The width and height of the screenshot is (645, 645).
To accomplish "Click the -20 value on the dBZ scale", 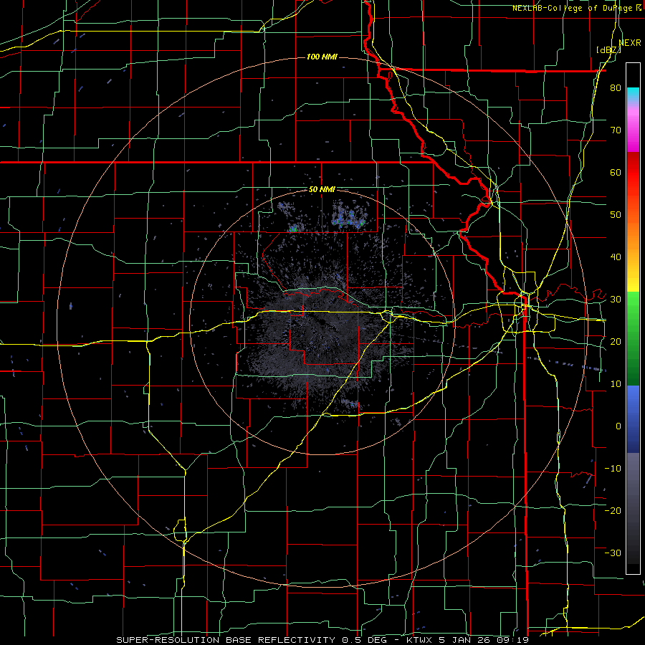I will click(x=613, y=510).
